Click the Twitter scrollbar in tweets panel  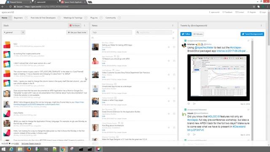pos(252,90)
